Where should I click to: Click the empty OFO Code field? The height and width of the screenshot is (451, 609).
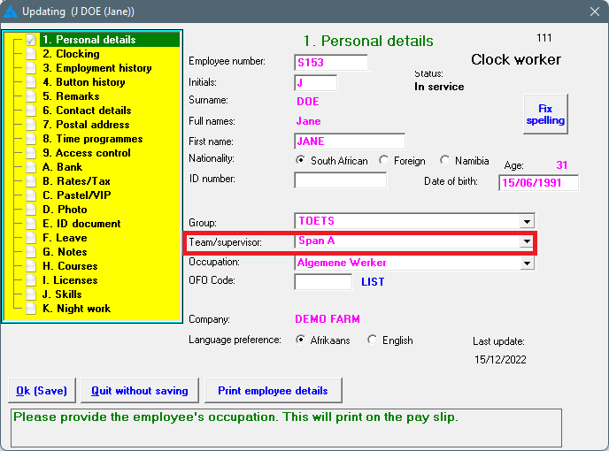coord(323,282)
